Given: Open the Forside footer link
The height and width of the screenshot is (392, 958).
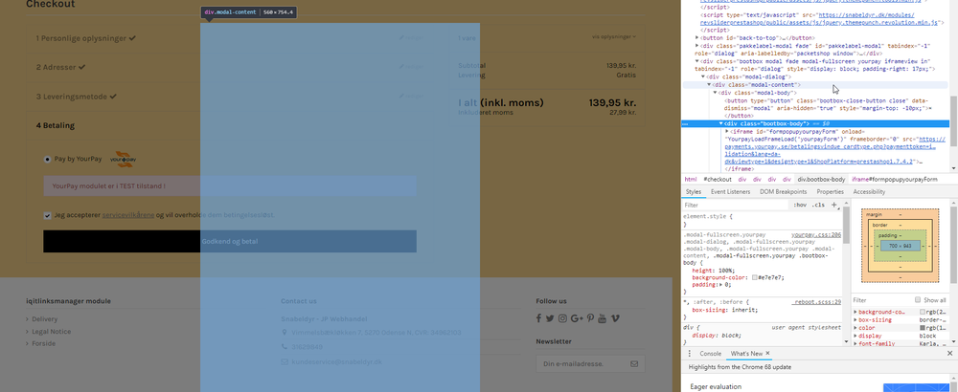Looking at the screenshot, I should pos(43,343).
